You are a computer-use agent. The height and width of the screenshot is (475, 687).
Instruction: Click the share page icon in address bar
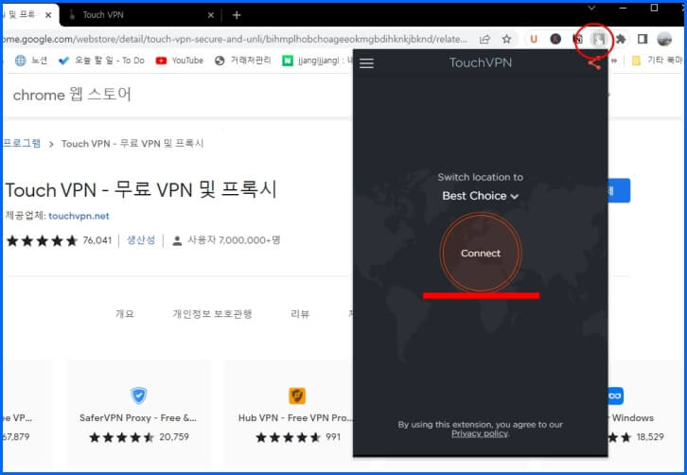pyautogui.click(x=484, y=40)
